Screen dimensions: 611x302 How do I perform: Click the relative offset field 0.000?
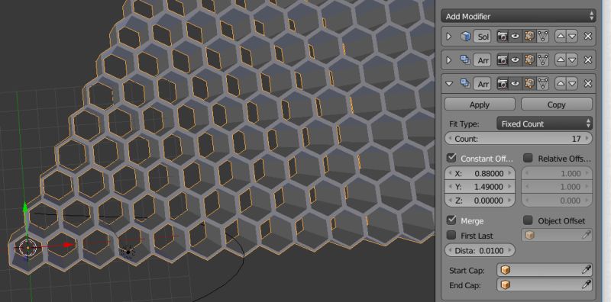pos(557,201)
